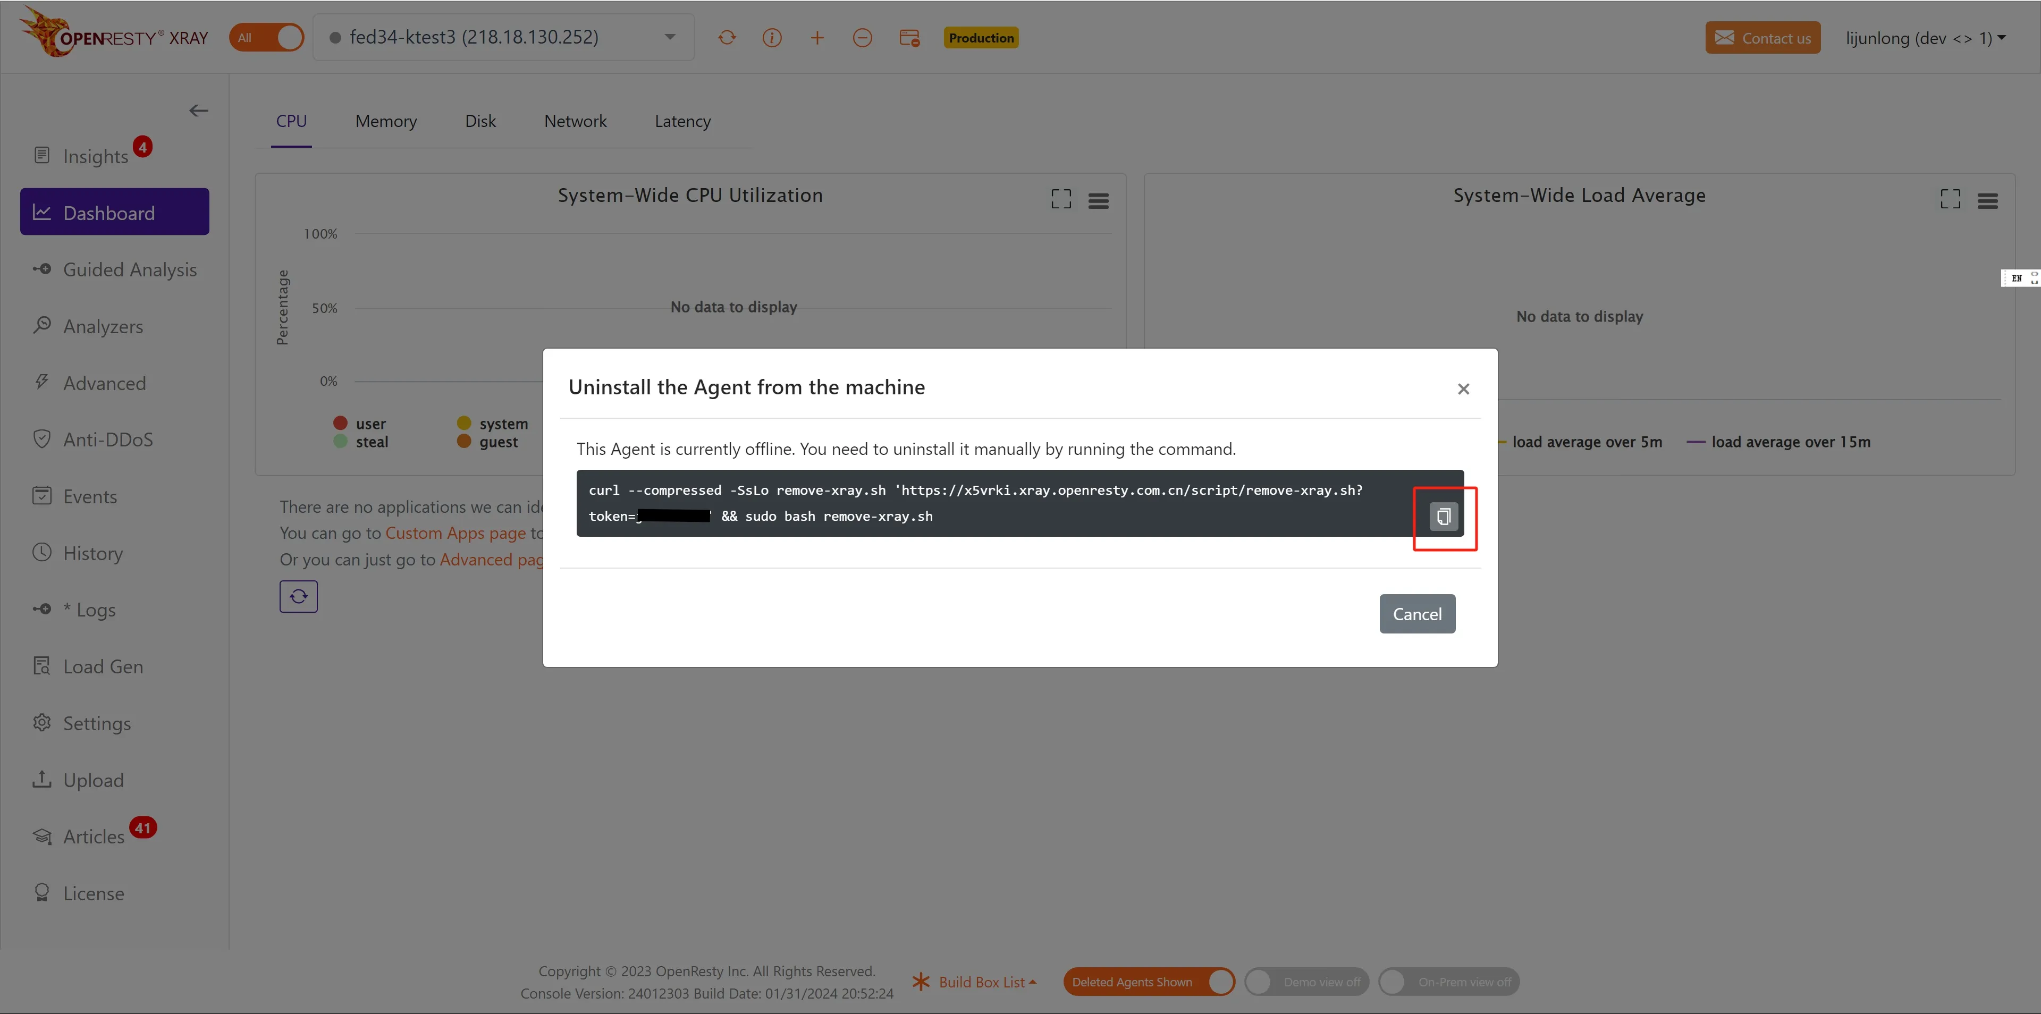The image size is (2041, 1014).
Task: Remove agent with minus icon
Action: click(862, 37)
